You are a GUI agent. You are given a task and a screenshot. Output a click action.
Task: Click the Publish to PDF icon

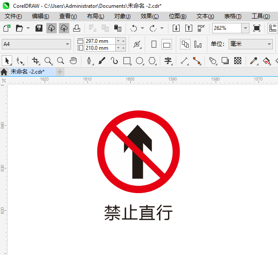click(201, 28)
